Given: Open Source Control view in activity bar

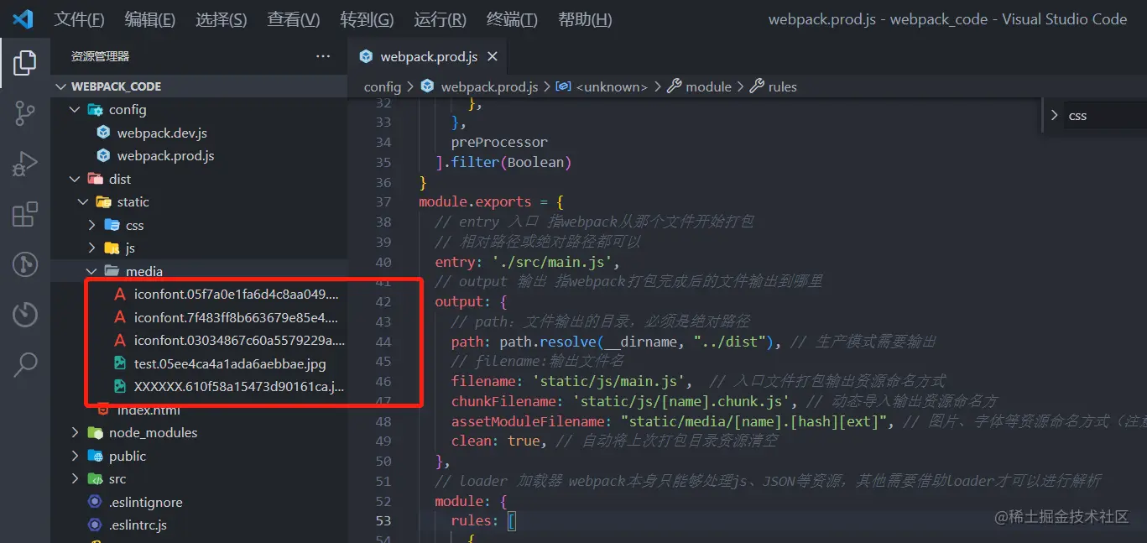Looking at the screenshot, I should [25, 113].
